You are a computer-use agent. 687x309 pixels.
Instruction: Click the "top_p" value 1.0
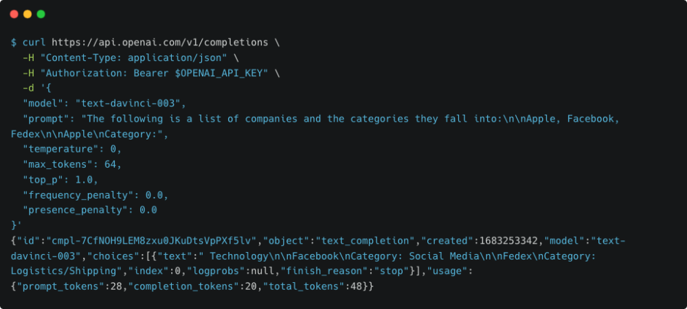point(87,179)
